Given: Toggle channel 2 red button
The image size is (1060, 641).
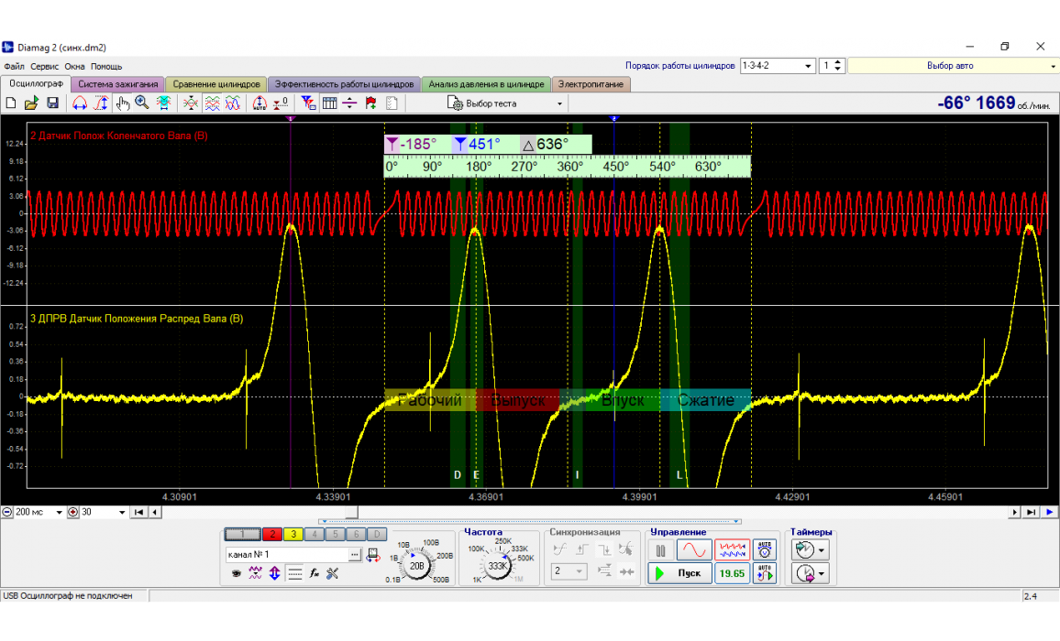Looking at the screenshot, I should coord(272,534).
